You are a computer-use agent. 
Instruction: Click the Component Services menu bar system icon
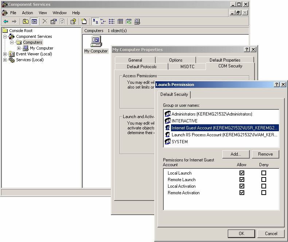coord(5,13)
